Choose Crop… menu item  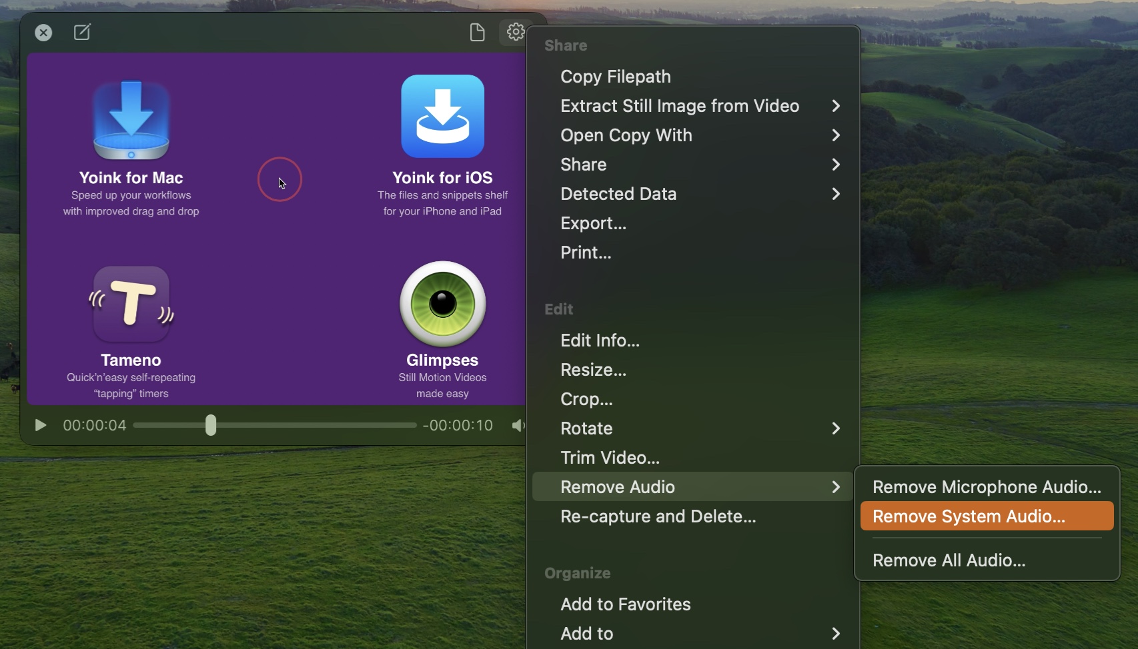(693, 399)
